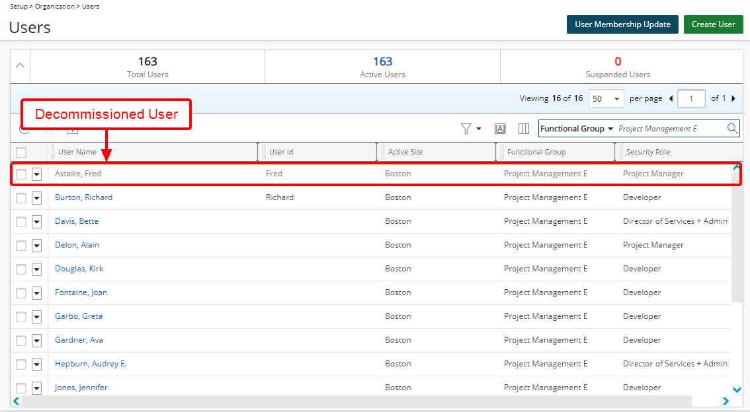Go to the previous page arrow
This screenshot has height=412, width=750.
[x=671, y=99]
